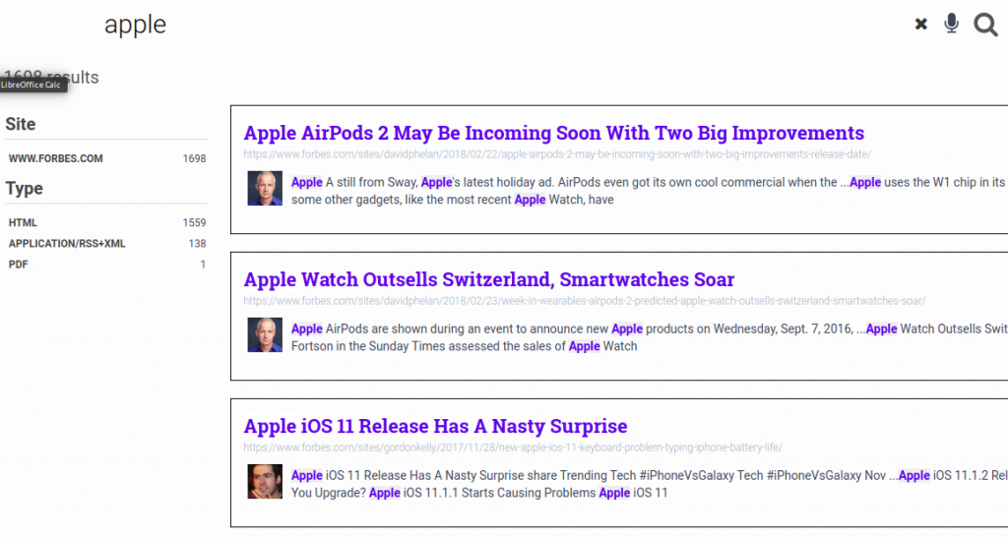
Task: Open the Apple AirPods 2 article title
Action: click(x=553, y=133)
